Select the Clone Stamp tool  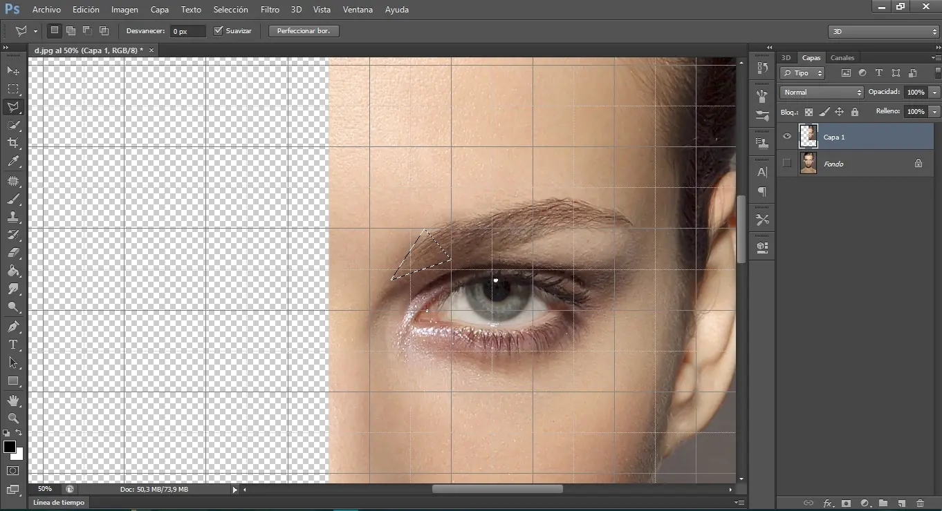tap(13, 217)
